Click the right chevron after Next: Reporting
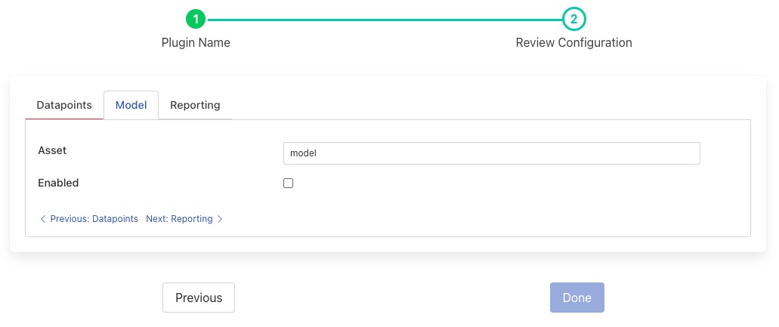The height and width of the screenshot is (327, 779). click(x=220, y=219)
